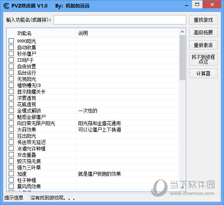Screen dimensions: 224x205
Task: Close the PVZ修改器 window
Action: tap(212, 4)
